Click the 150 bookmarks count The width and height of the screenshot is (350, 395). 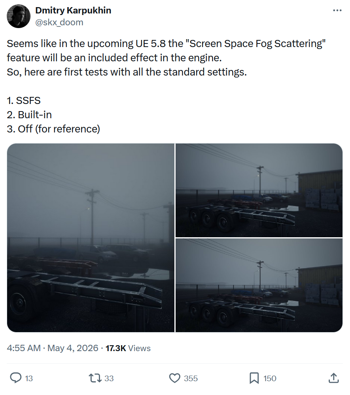pos(270,378)
